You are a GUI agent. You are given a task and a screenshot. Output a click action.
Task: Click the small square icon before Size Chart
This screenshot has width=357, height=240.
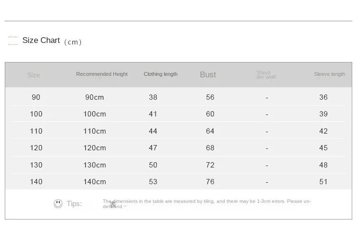13,41
